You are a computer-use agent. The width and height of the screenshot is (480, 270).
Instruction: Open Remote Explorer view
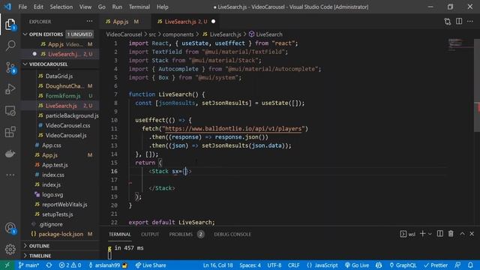pos(10,111)
